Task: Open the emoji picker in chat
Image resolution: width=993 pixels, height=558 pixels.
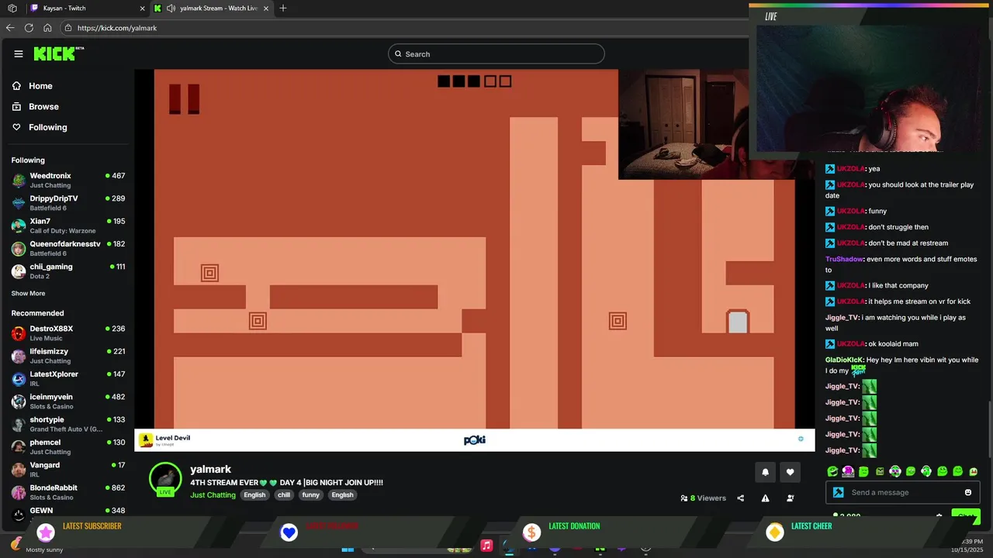Action: point(967,492)
